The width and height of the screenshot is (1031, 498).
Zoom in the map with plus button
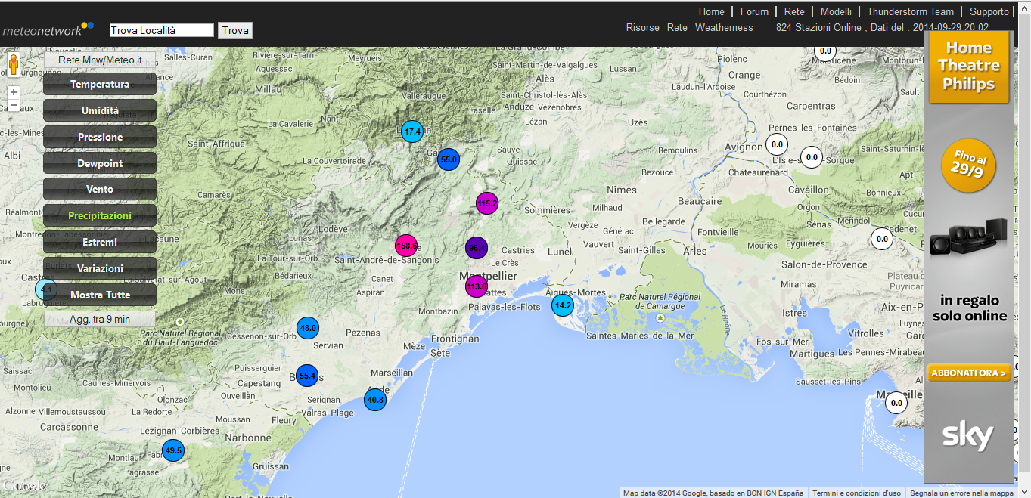click(14, 92)
